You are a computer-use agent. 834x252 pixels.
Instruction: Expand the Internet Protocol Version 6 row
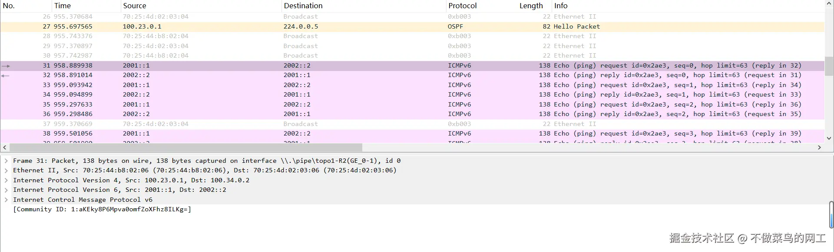tap(6, 190)
